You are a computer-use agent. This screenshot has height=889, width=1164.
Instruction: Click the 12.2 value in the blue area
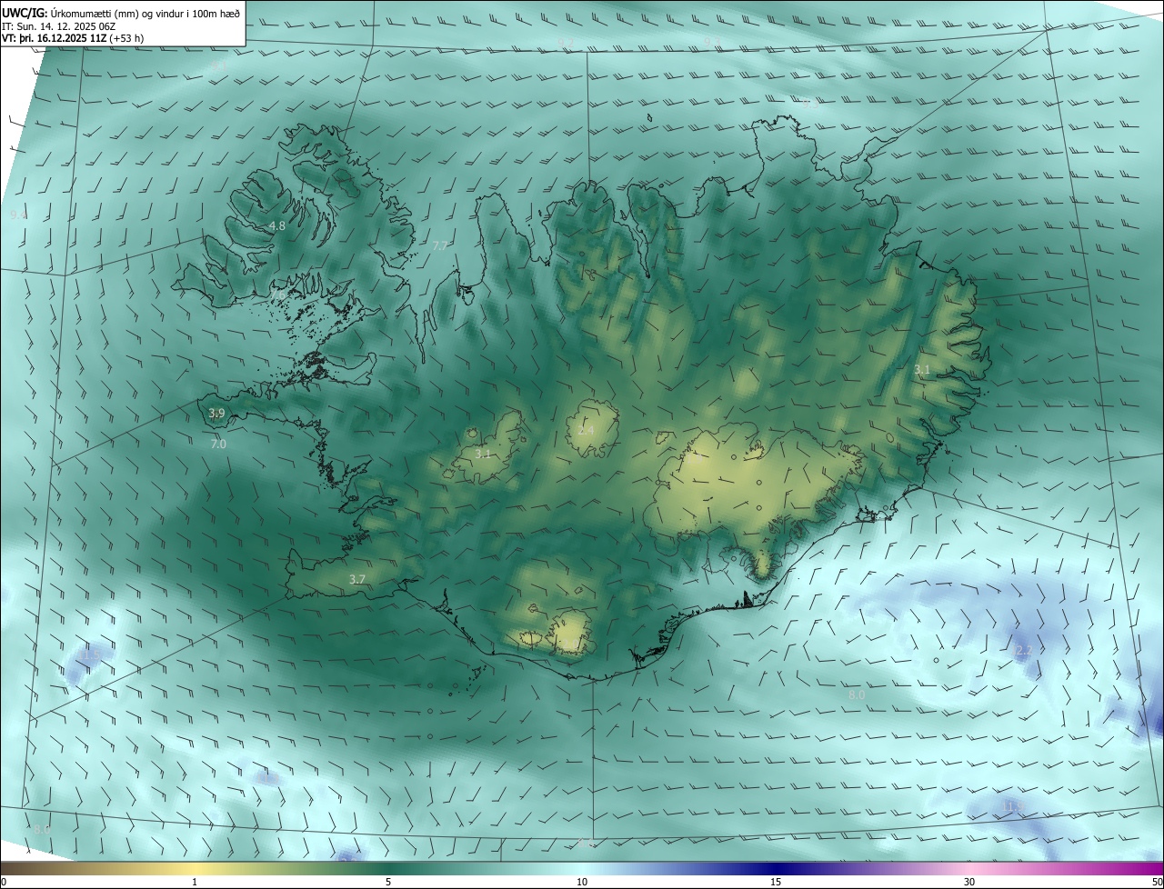(x=1023, y=651)
